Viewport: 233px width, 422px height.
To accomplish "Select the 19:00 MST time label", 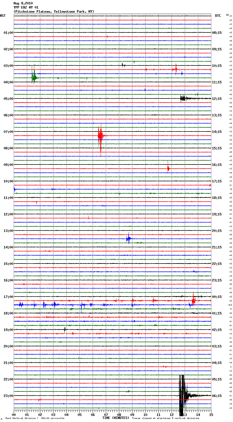I will pos(8,330).
